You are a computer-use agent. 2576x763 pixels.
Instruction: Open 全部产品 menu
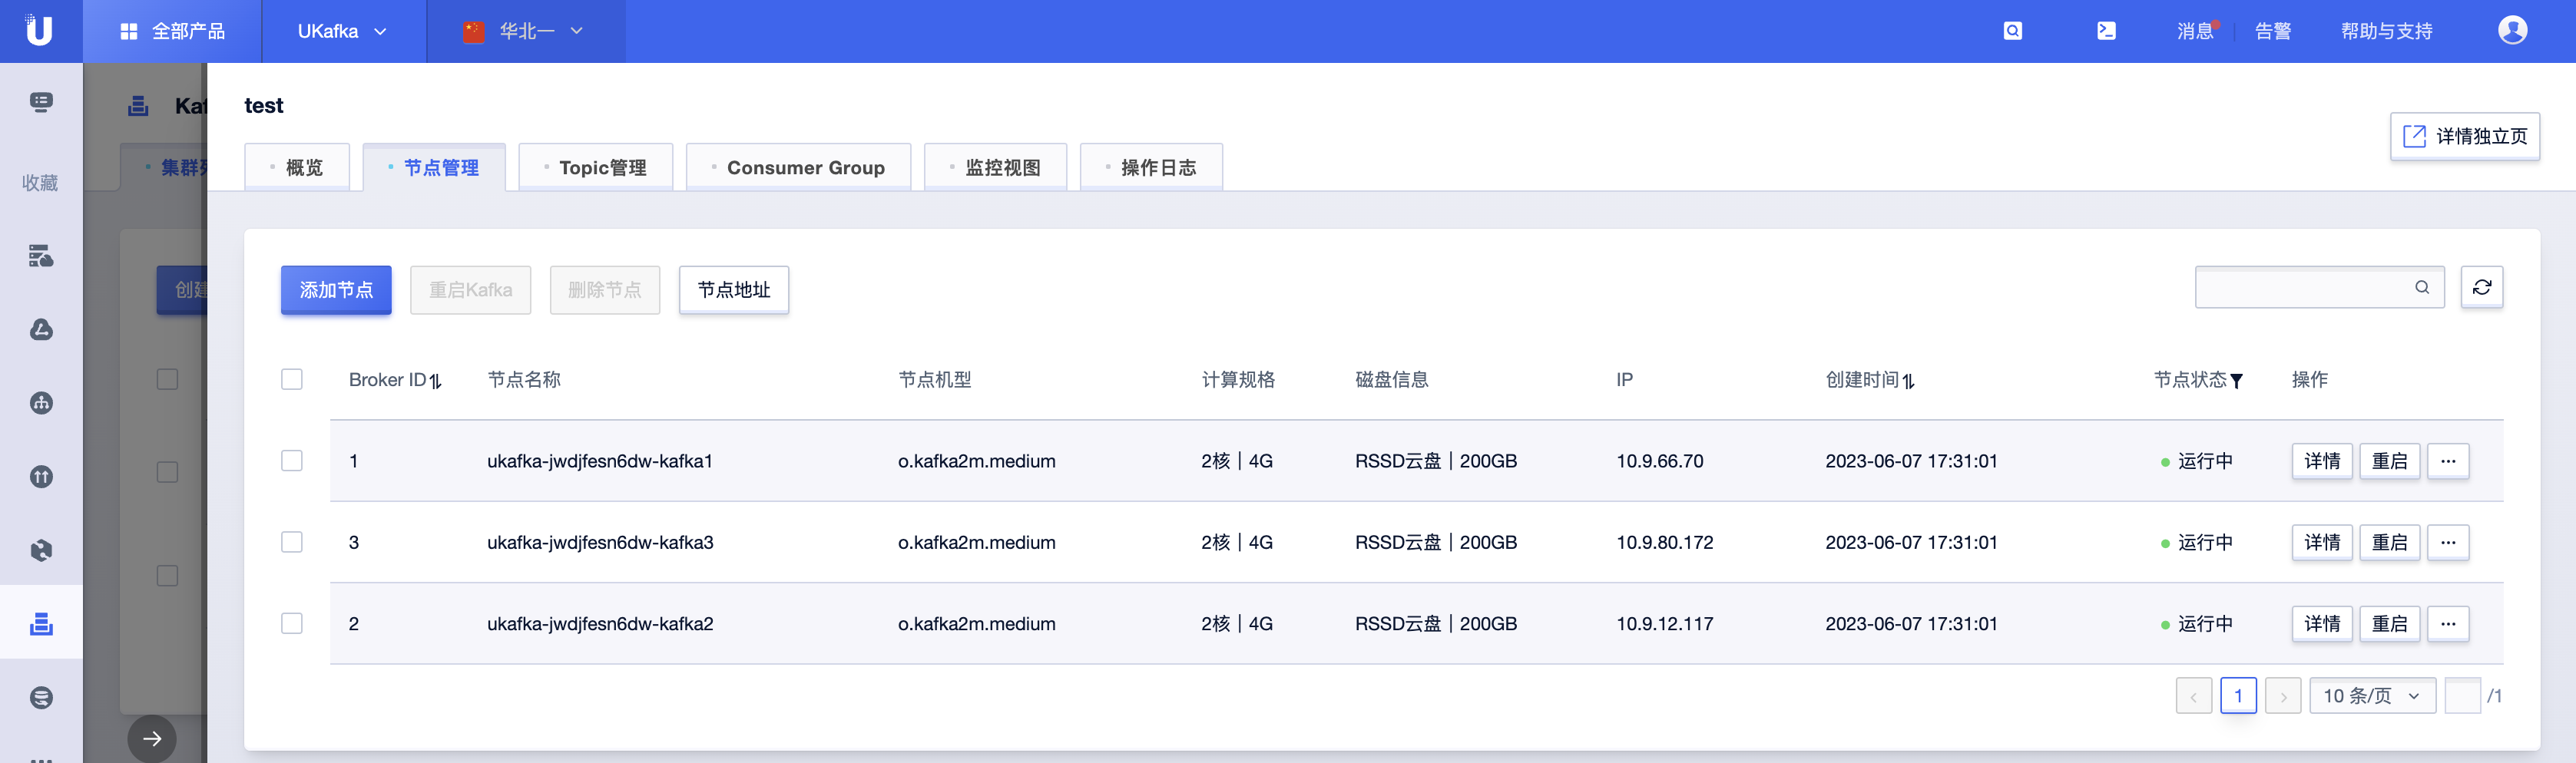[172, 31]
